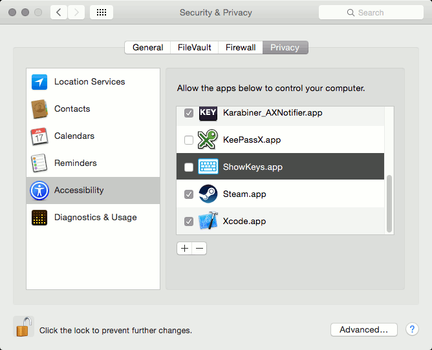Check the KeePassX.app checkbox
The height and width of the screenshot is (350, 432).
point(189,140)
